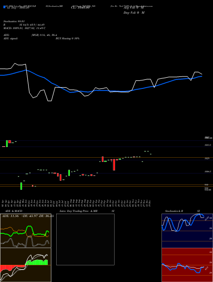Click the 'CL: 1040.00' closing price text
This screenshot has height=282, width=213.
pos(80,8)
